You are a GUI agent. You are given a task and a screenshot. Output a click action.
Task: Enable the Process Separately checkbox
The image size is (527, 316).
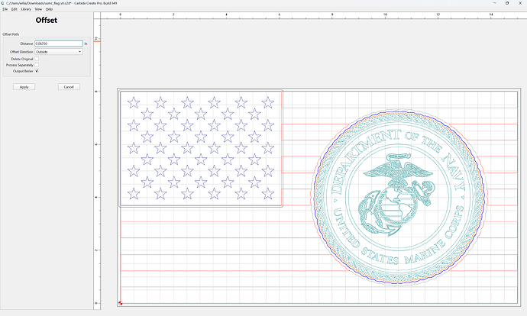(x=37, y=65)
